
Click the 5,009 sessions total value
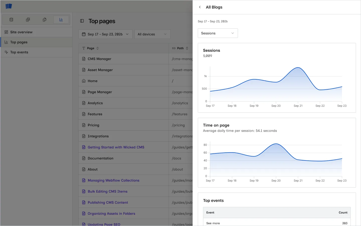click(x=208, y=56)
